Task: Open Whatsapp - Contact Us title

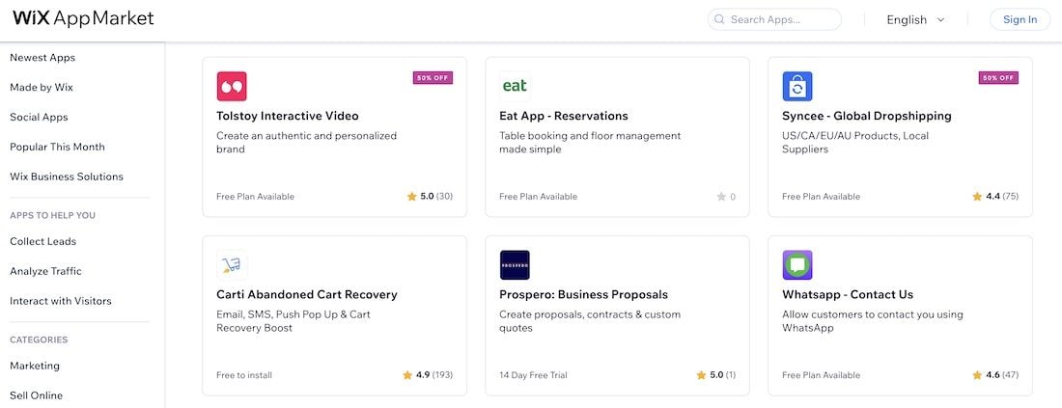Action: click(x=848, y=294)
